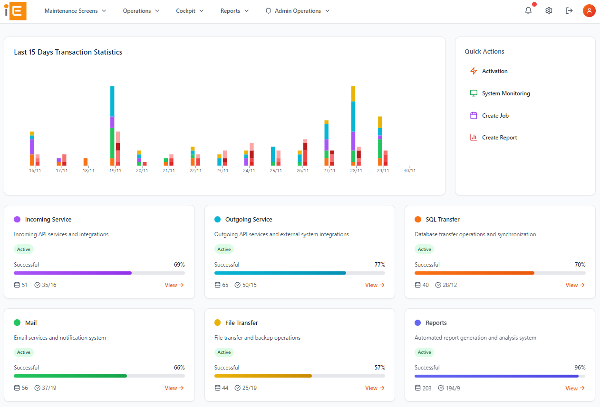This screenshot has height=407, width=600.
Task: Select Admin Operations in the navigation bar
Action: click(297, 10)
